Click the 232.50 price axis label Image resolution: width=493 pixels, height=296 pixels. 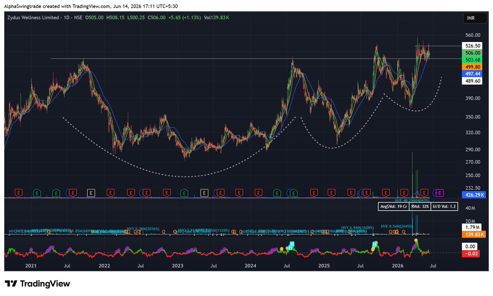(x=472, y=188)
